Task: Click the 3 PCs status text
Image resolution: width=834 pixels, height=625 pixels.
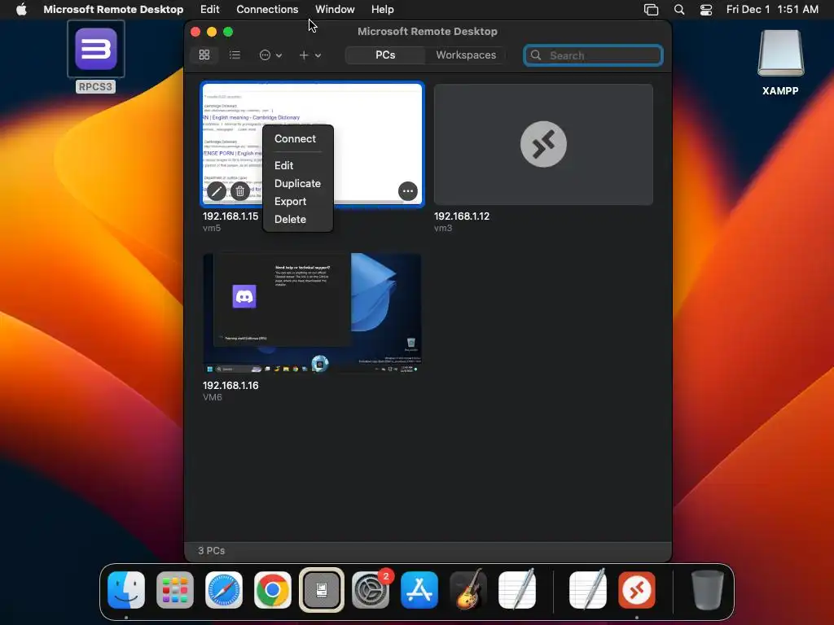Action: (x=211, y=551)
